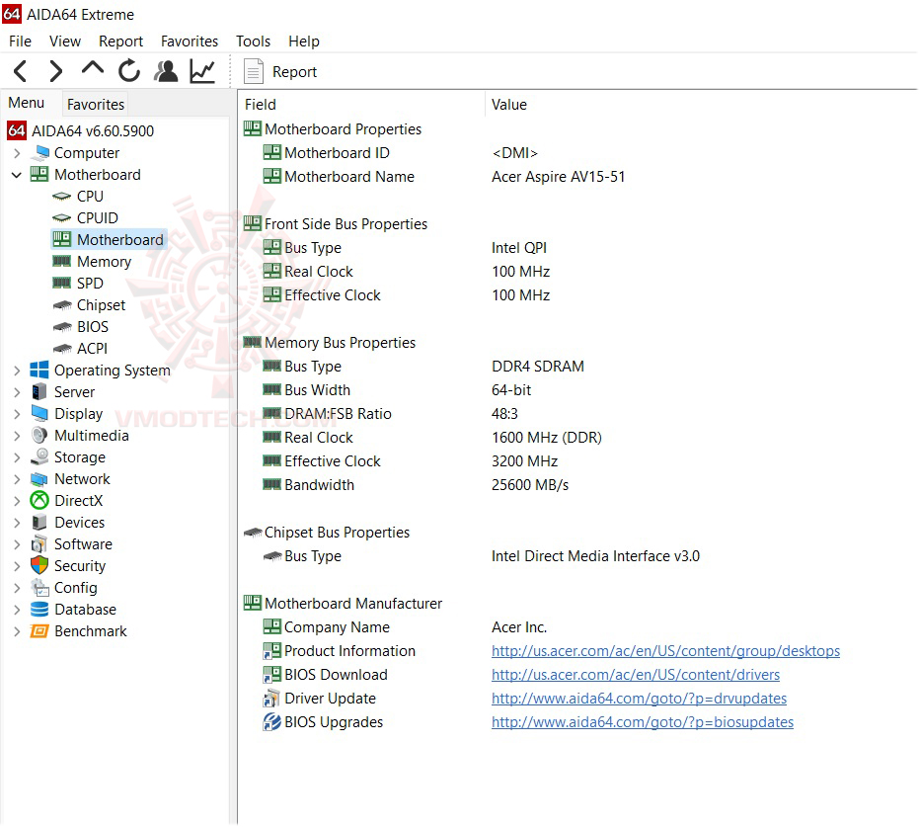Click the Computer monitor icon in tree
This screenshot has height=827, width=920.
(39, 153)
